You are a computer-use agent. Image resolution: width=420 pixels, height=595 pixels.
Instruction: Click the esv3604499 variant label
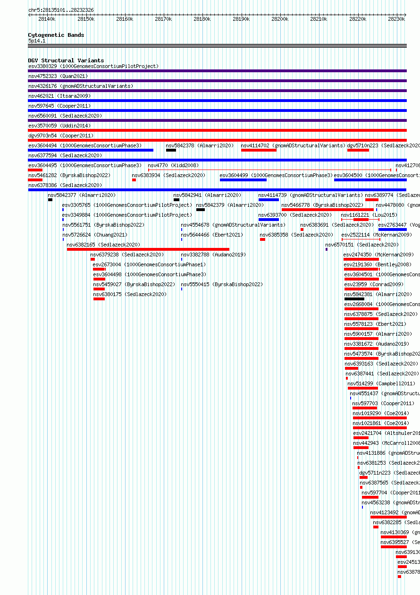(277, 175)
